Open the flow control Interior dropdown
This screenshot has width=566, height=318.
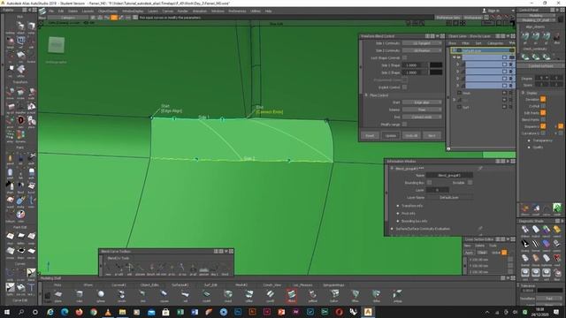(x=422, y=110)
